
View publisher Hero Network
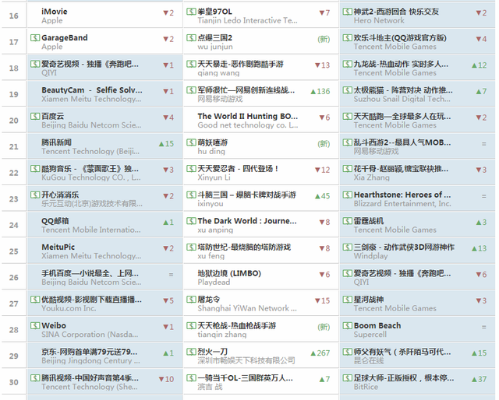[380, 21]
